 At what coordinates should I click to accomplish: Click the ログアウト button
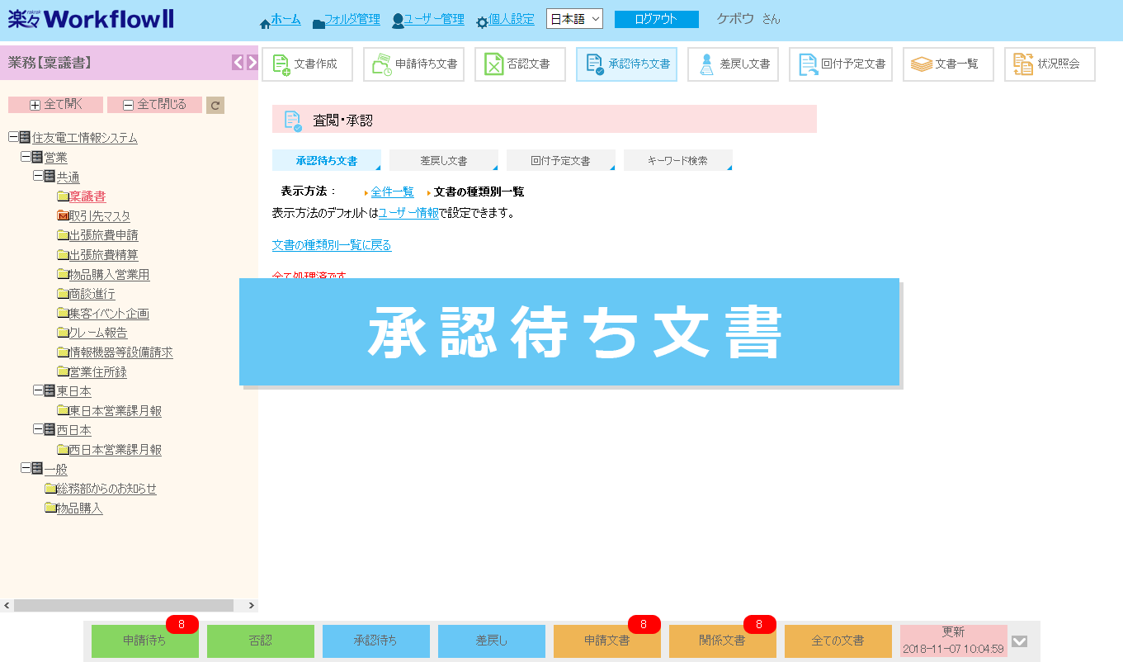pyautogui.click(x=657, y=20)
